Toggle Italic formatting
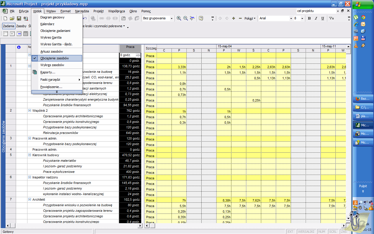Viewport: 374px width, 234px height. [x=316, y=18]
